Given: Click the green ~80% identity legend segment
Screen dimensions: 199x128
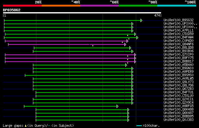Looking at the screenshot, I should click(x=138, y=6).
